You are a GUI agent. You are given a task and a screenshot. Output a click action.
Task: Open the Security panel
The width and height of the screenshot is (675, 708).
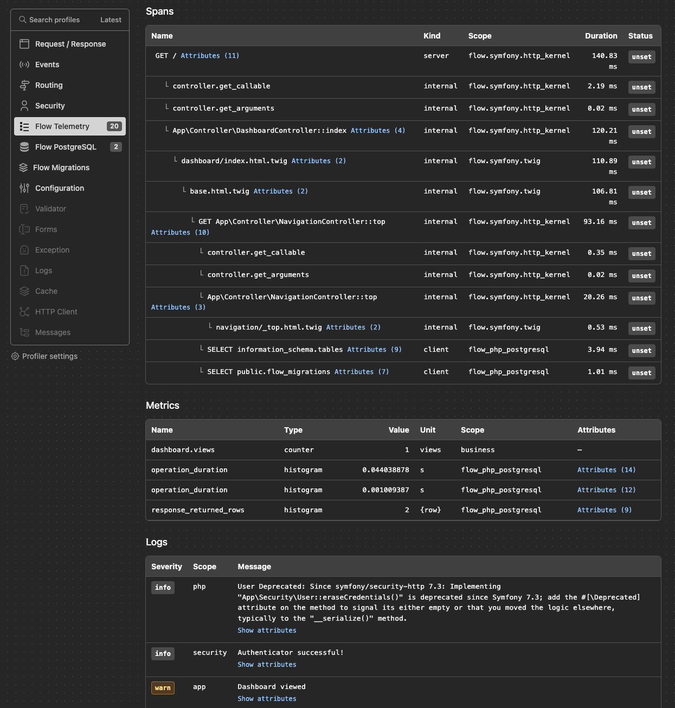coord(70,106)
